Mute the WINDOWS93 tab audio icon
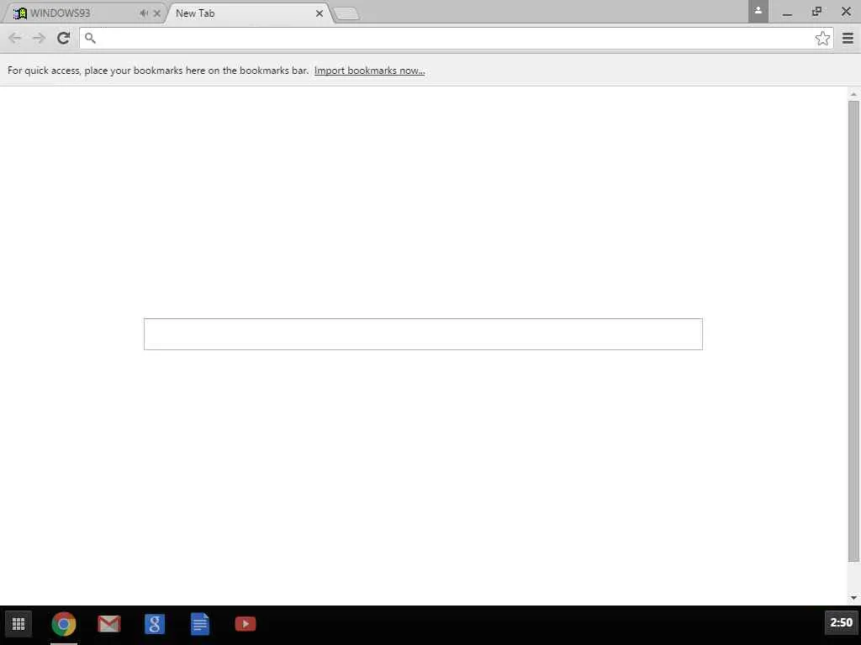 coord(144,13)
